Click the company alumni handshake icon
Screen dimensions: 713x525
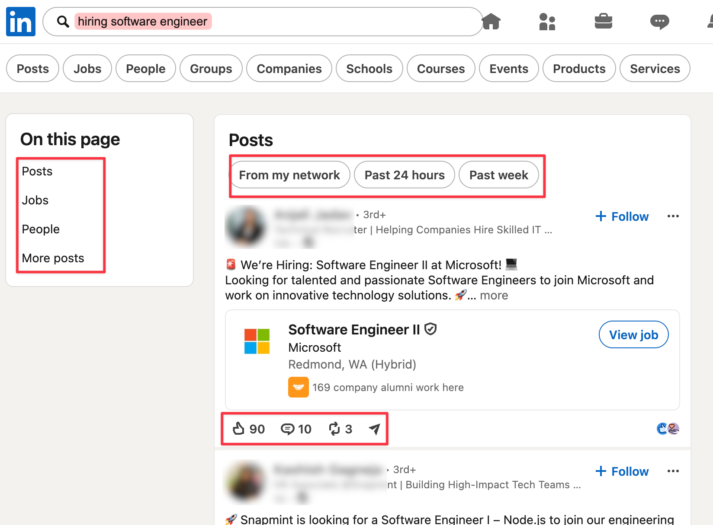(x=299, y=387)
